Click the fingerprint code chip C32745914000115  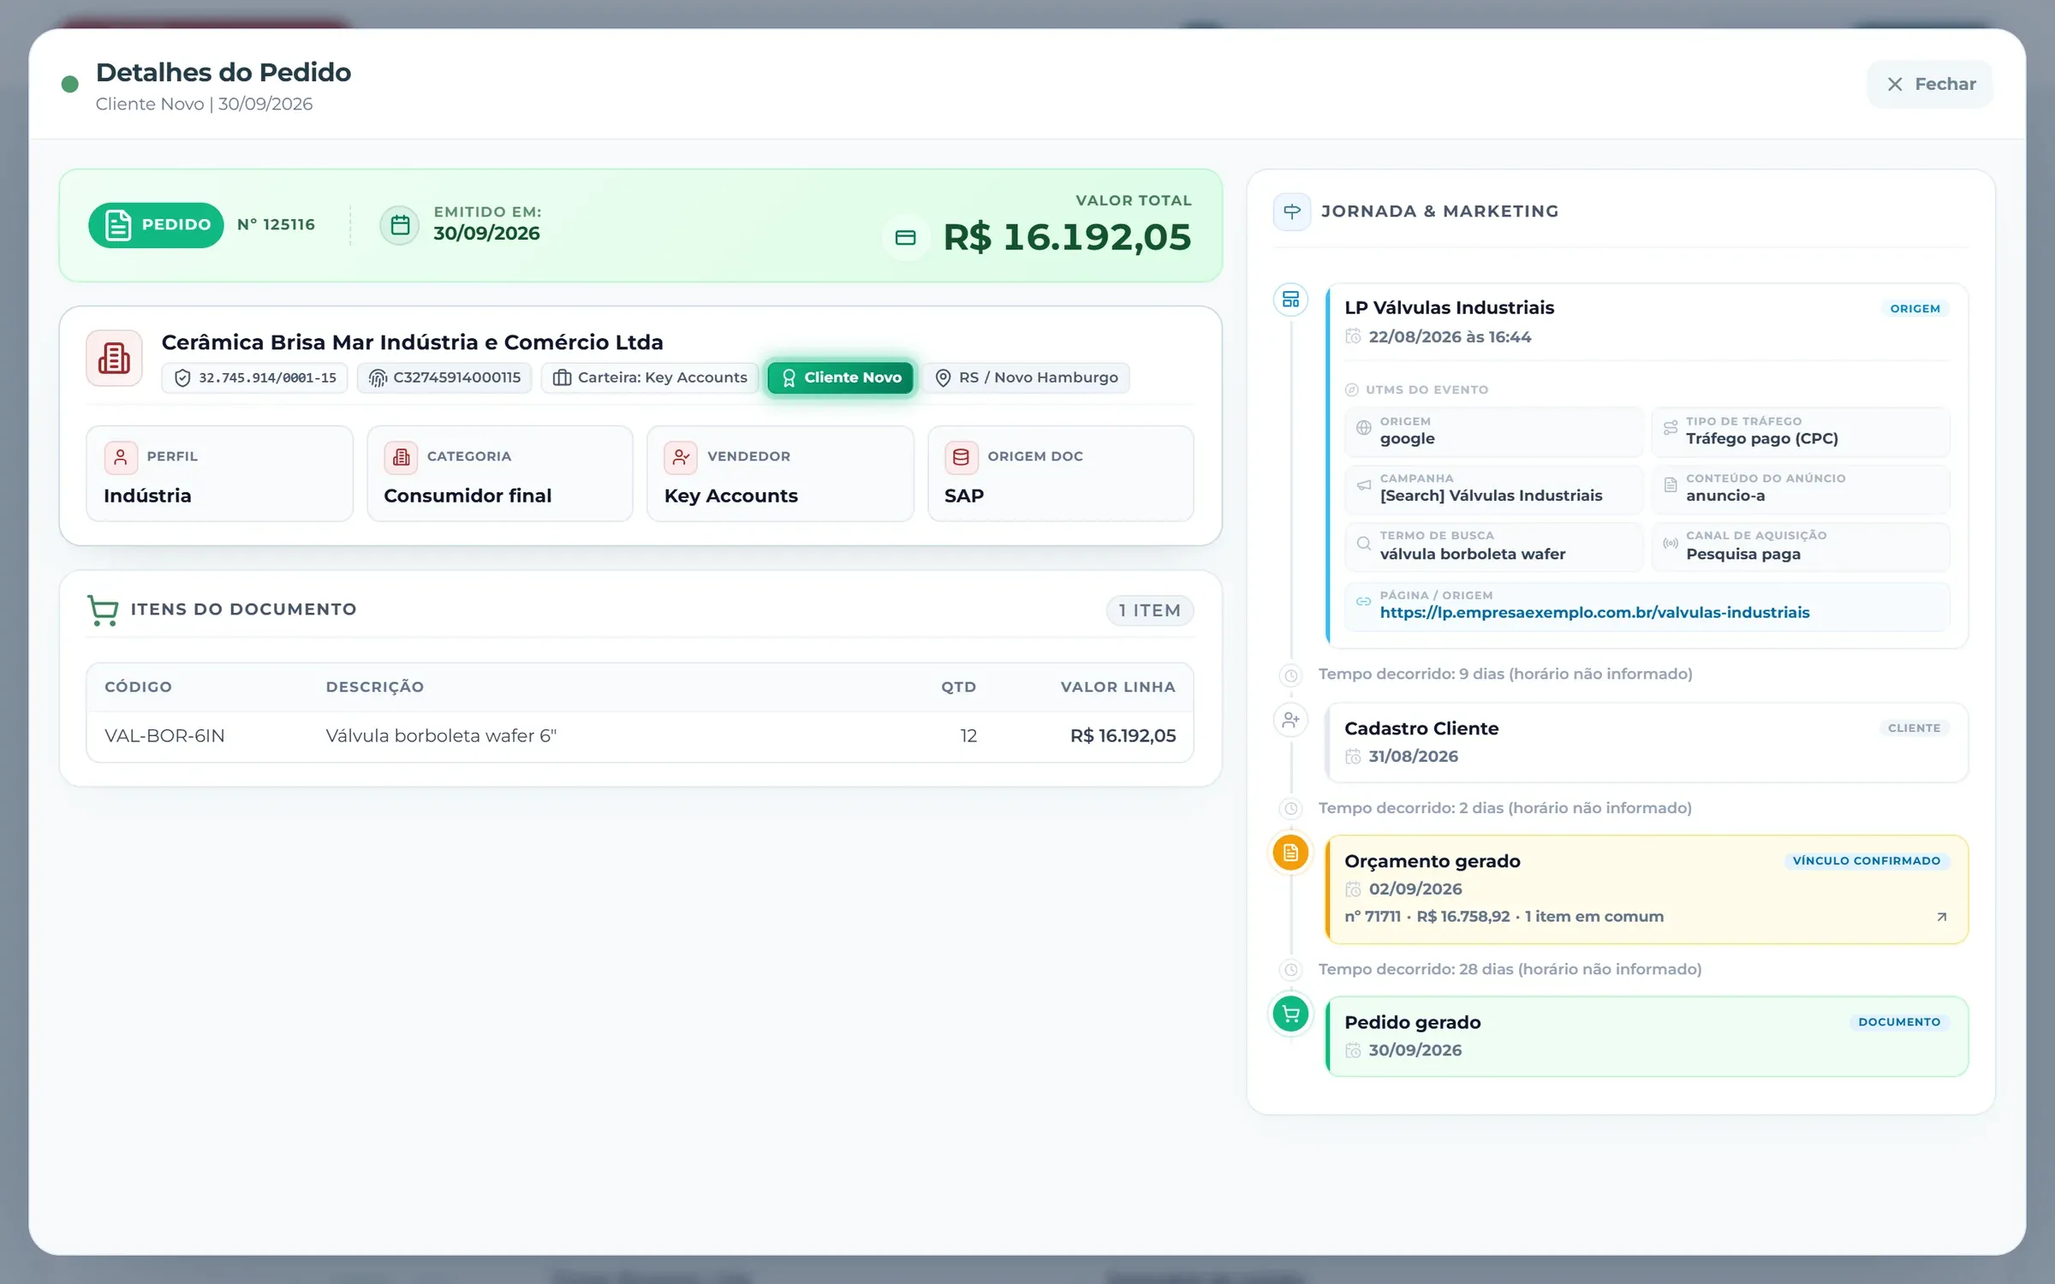coord(444,377)
